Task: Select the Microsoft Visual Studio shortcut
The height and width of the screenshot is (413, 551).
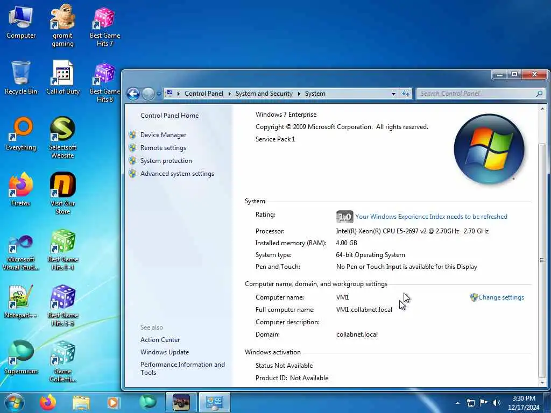Action: pyautogui.click(x=21, y=253)
